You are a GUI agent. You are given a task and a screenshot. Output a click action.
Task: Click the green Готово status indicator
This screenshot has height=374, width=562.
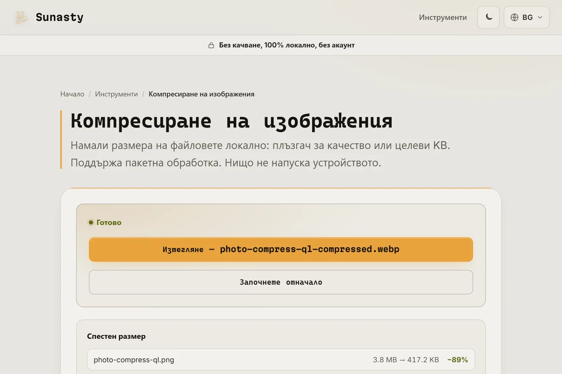pos(105,222)
